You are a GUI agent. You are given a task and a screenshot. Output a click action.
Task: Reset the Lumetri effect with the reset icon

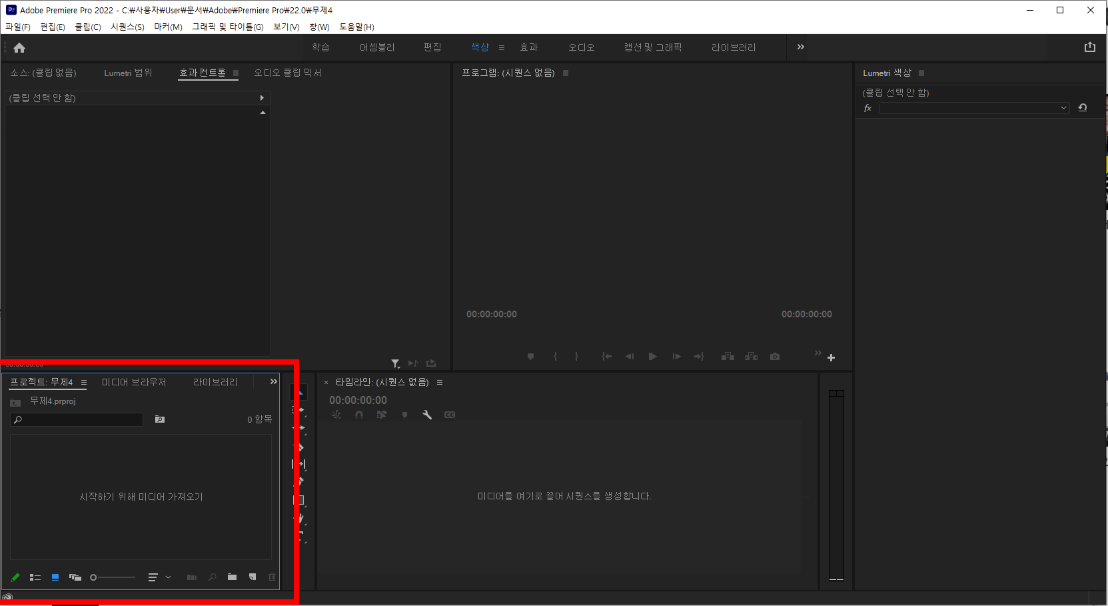pos(1083,107)
